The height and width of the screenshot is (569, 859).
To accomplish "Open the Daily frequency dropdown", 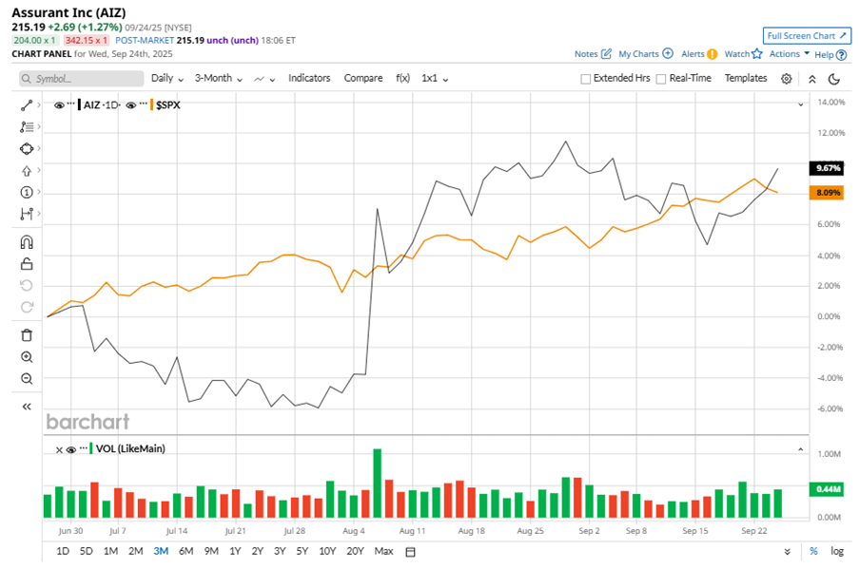I will [x=167, y=78].
